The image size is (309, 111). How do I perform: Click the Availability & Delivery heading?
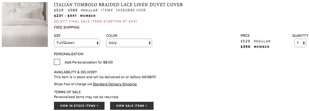75,72
